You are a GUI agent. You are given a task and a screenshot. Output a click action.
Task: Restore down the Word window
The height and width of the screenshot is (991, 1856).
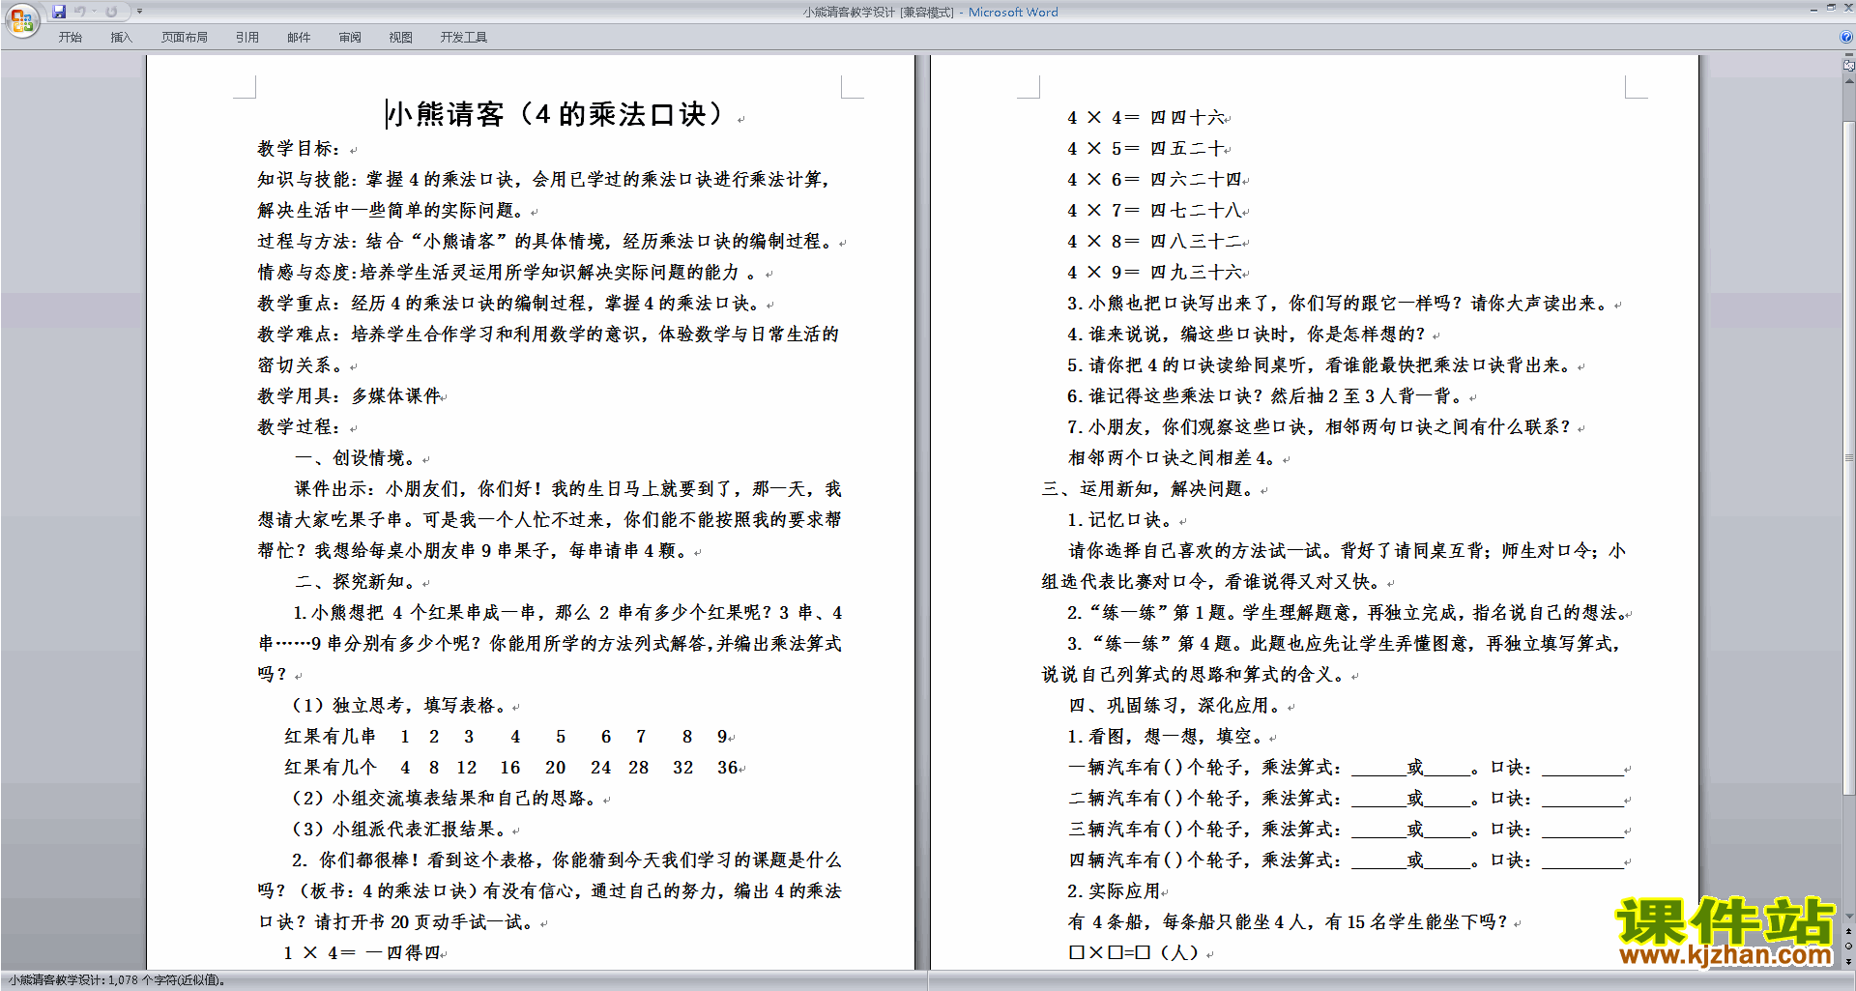pos(1831,8)
